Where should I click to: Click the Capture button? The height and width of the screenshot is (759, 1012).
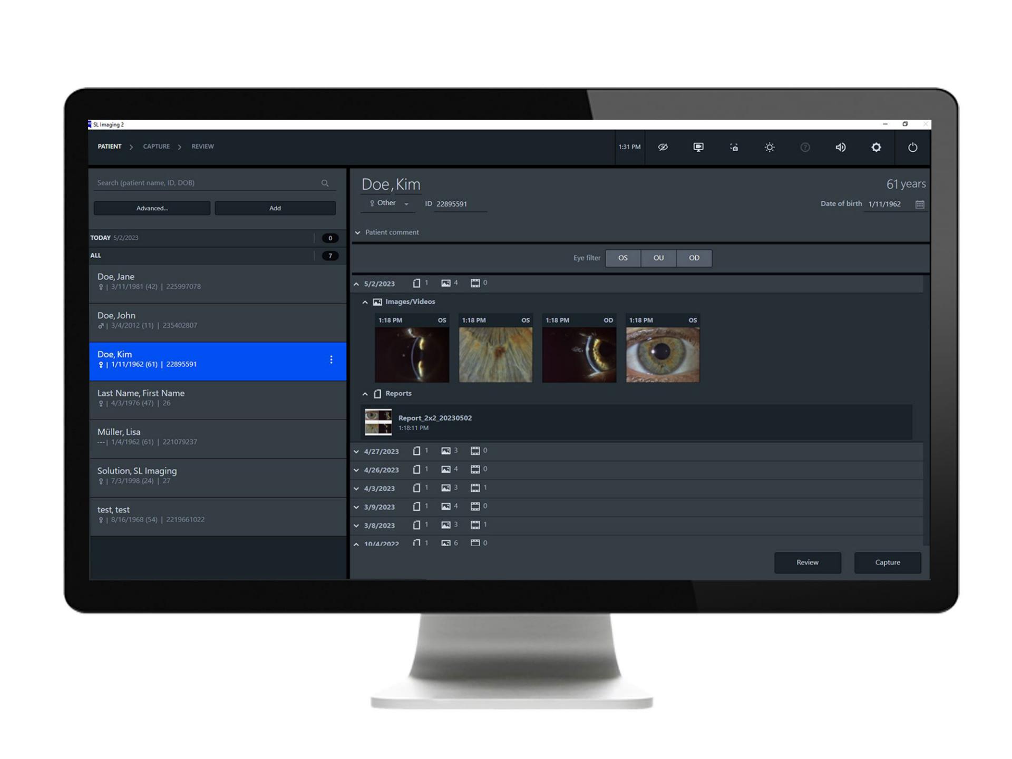pyautogui.click(x=887, y=561)
